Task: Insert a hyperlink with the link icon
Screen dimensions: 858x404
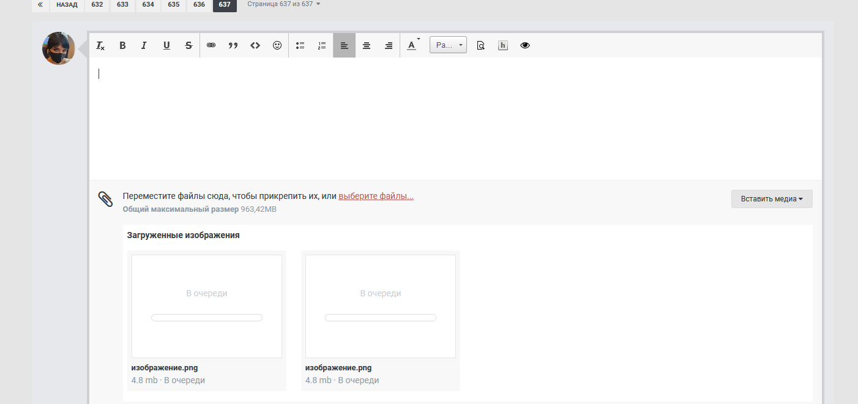Action: 211,45
